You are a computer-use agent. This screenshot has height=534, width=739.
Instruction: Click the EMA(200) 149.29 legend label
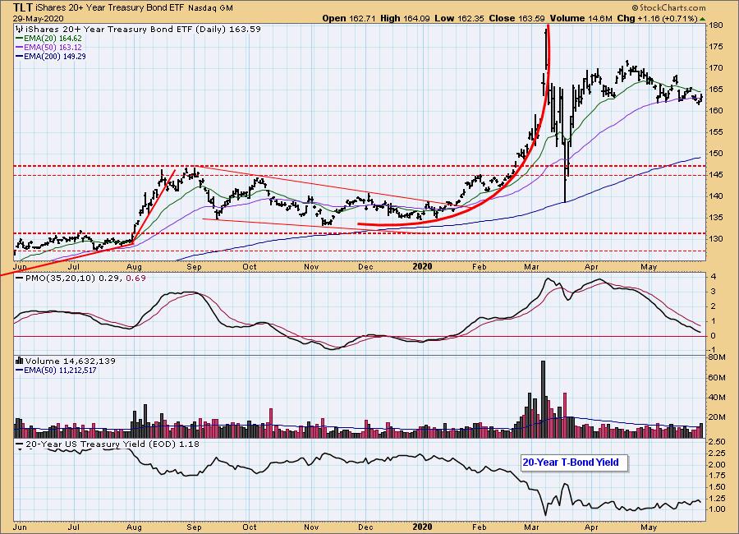click(x=55, y=56)
